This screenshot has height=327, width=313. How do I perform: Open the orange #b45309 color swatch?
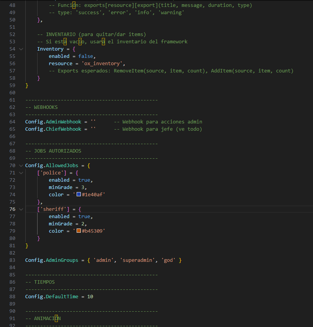click(x=79, y=231)
